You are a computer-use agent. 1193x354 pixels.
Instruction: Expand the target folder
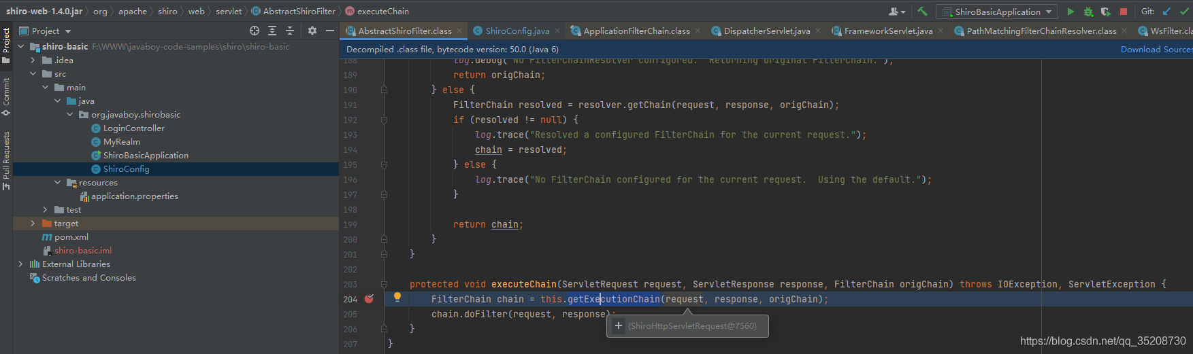click(33, 223)
